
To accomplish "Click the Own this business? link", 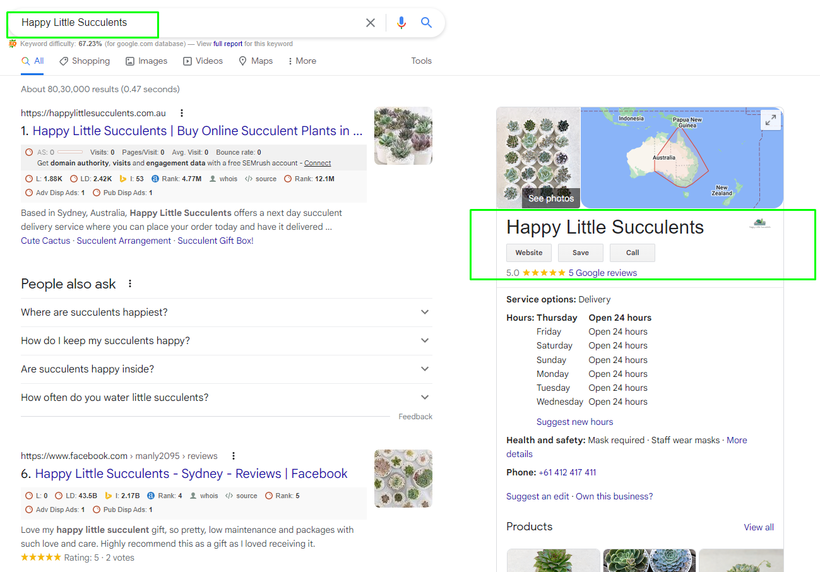I will pyautogui.click(x=614, y=497).
